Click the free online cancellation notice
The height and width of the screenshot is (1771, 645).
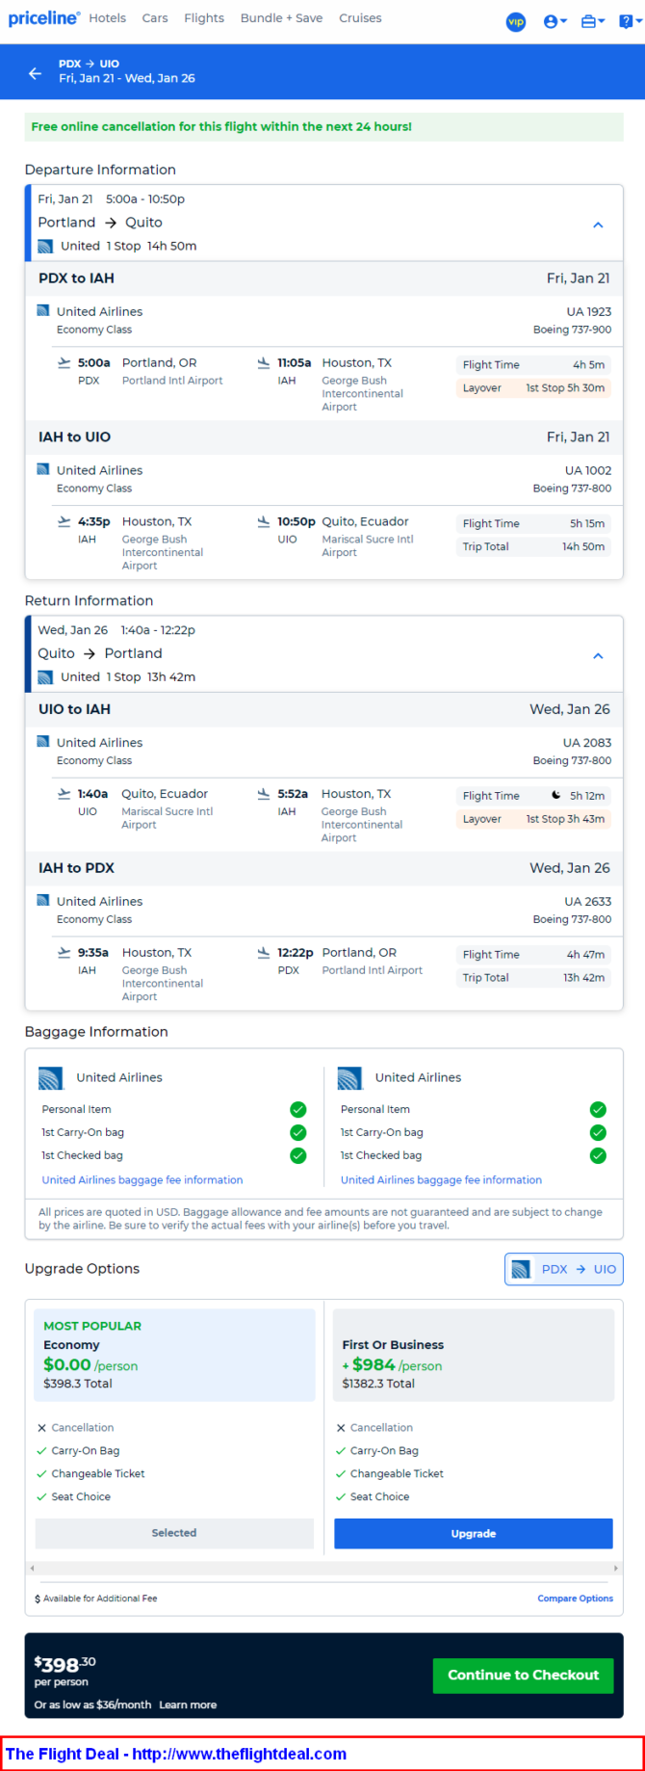[323, 126]
